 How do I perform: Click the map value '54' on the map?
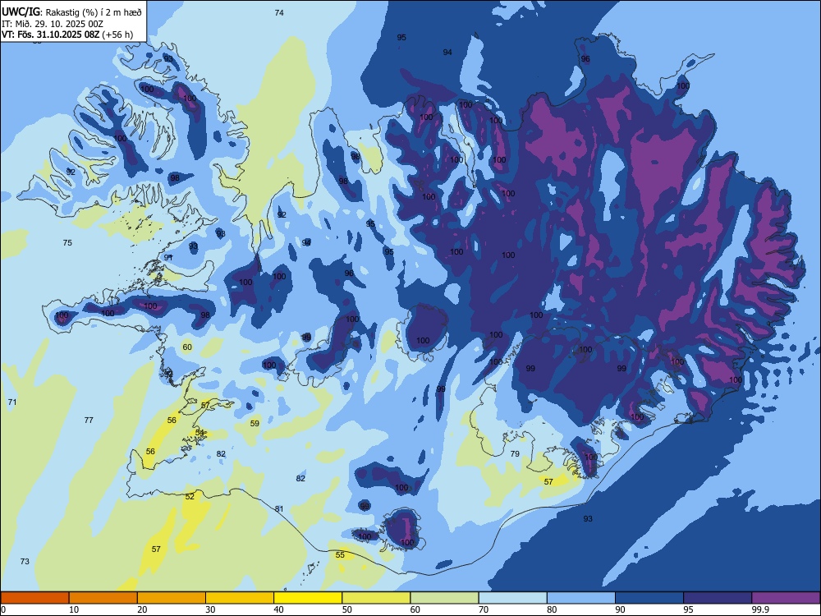point(200,432)
